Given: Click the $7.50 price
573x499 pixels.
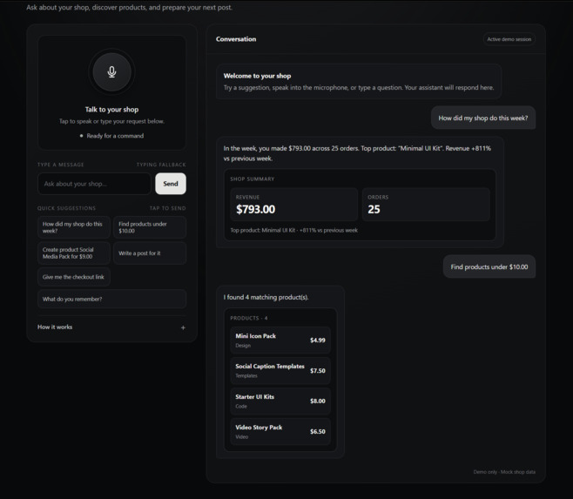Looking at the screenshot, I should [x=318, y=371].
